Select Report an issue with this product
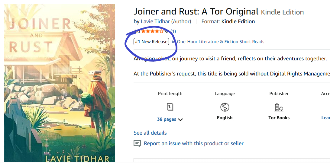 click(194, 143)
